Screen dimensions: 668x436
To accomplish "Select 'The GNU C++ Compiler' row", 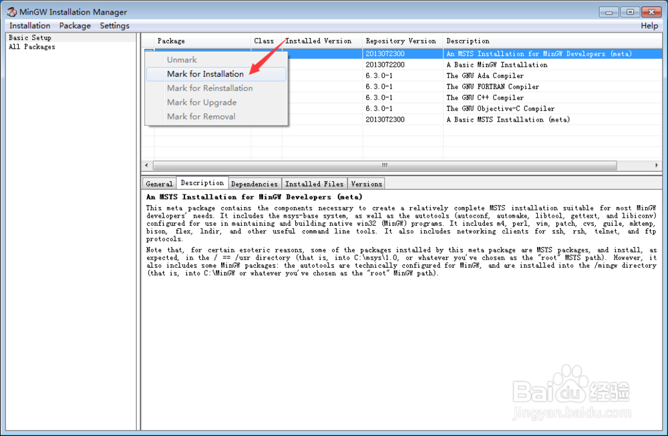I will coord(475,97).
